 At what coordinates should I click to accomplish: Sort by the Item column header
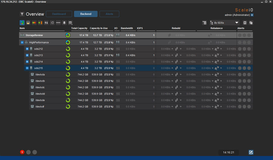[x=22, y=28]
